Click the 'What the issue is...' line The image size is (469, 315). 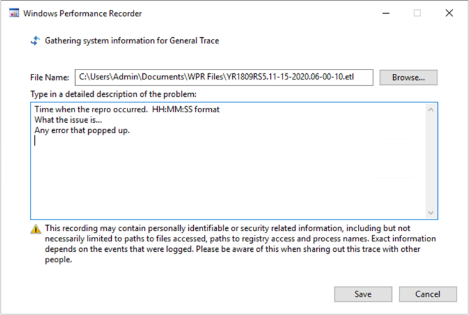pyautogui.click(x=68, y=120)
